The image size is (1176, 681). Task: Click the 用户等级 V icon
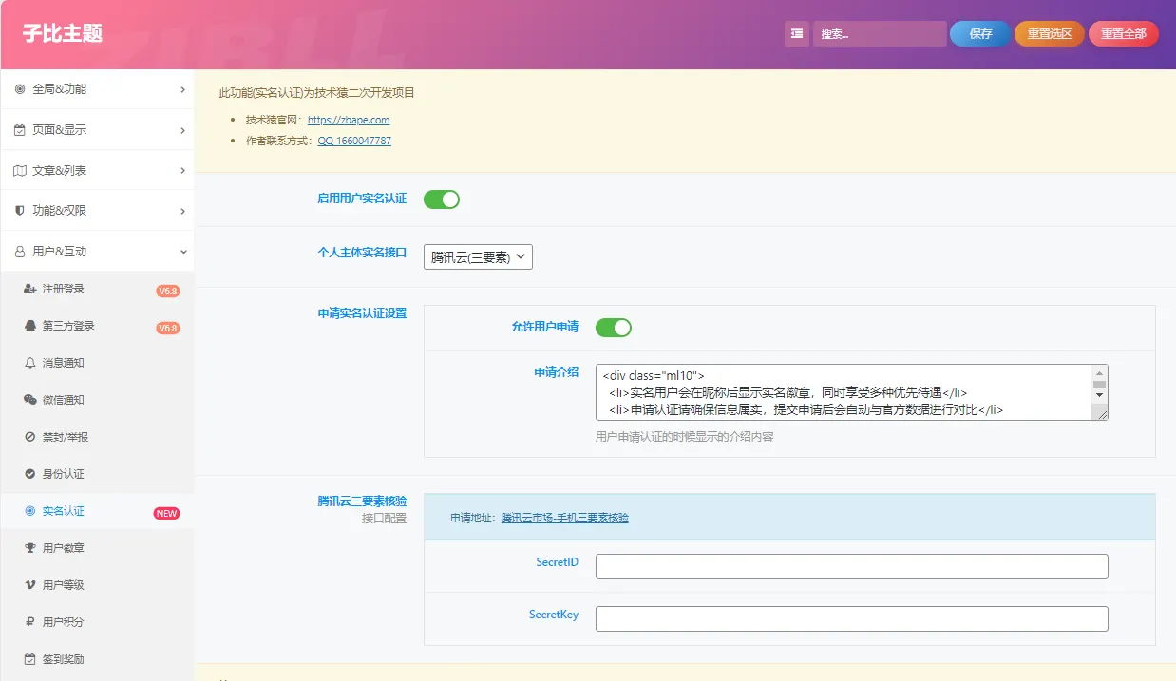coord(30,585)
